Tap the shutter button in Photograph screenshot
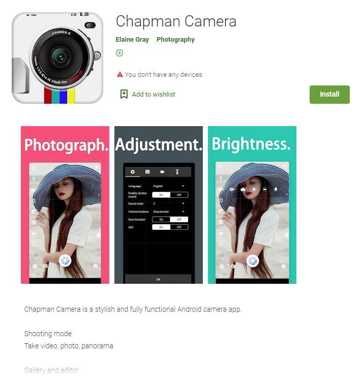Viewport: 363px width, 386px height. pyautogui.click(x=65, y=260)
